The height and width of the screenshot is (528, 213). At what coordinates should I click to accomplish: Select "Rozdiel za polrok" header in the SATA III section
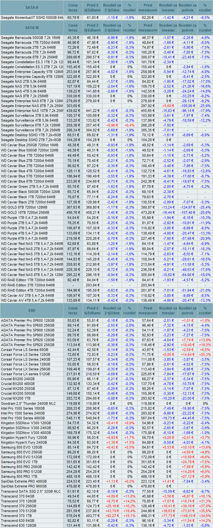pos(188,28)
